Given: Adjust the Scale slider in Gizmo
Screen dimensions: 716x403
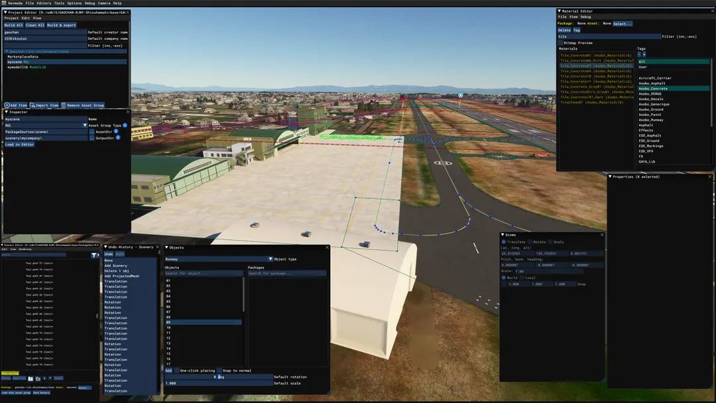Looking at the screenshot, I should point(548,271).
